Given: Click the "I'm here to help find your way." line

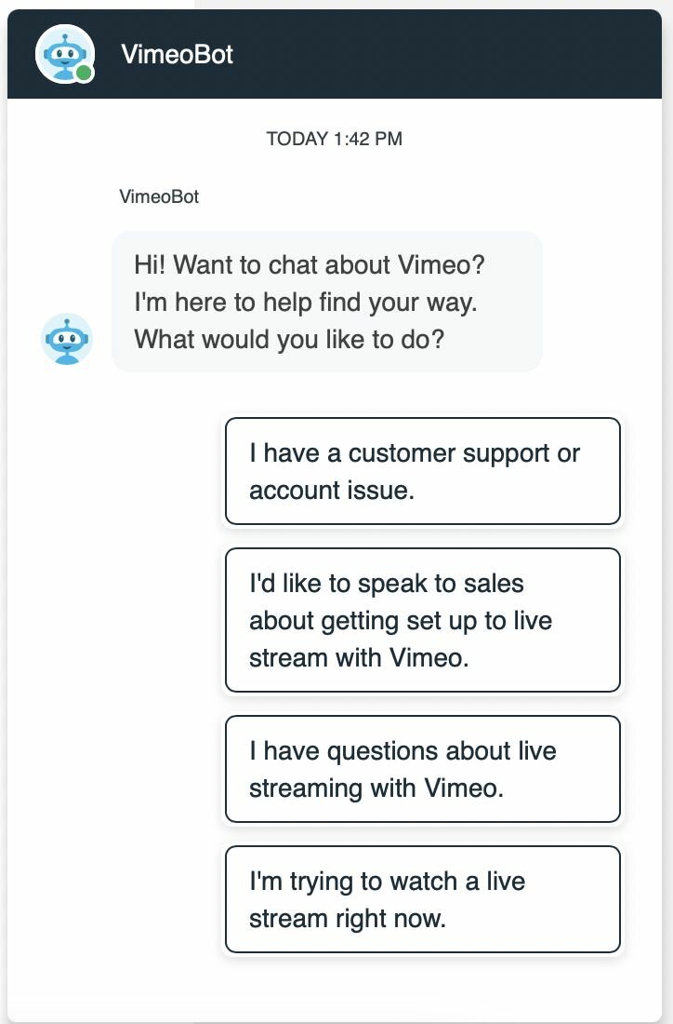Looking at the screenshot, I should (307, 302).
